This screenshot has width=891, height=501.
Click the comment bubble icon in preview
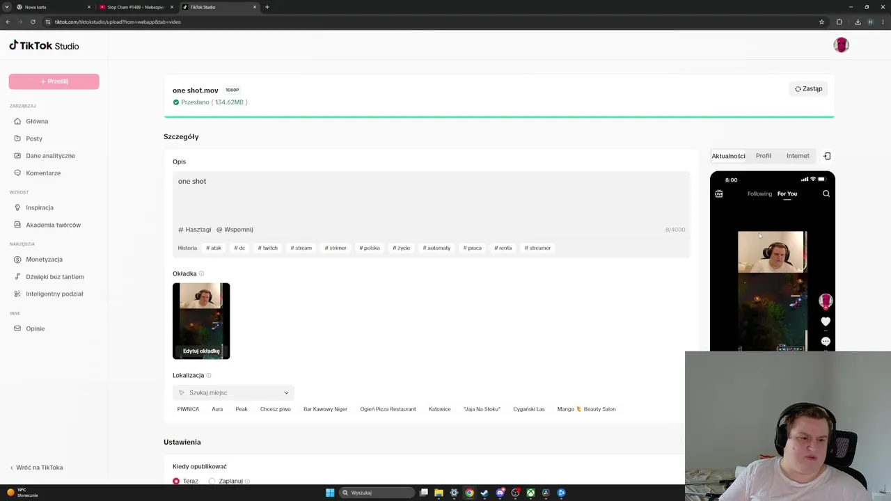point(826,341)
